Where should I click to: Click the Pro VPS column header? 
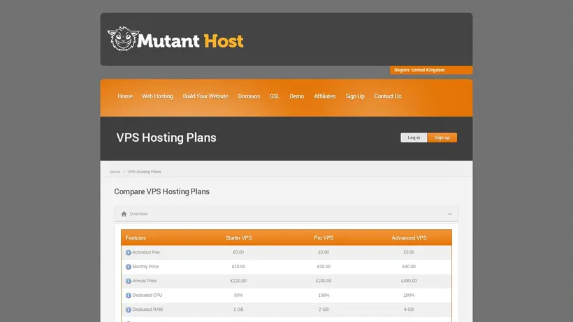coord(324,237)
